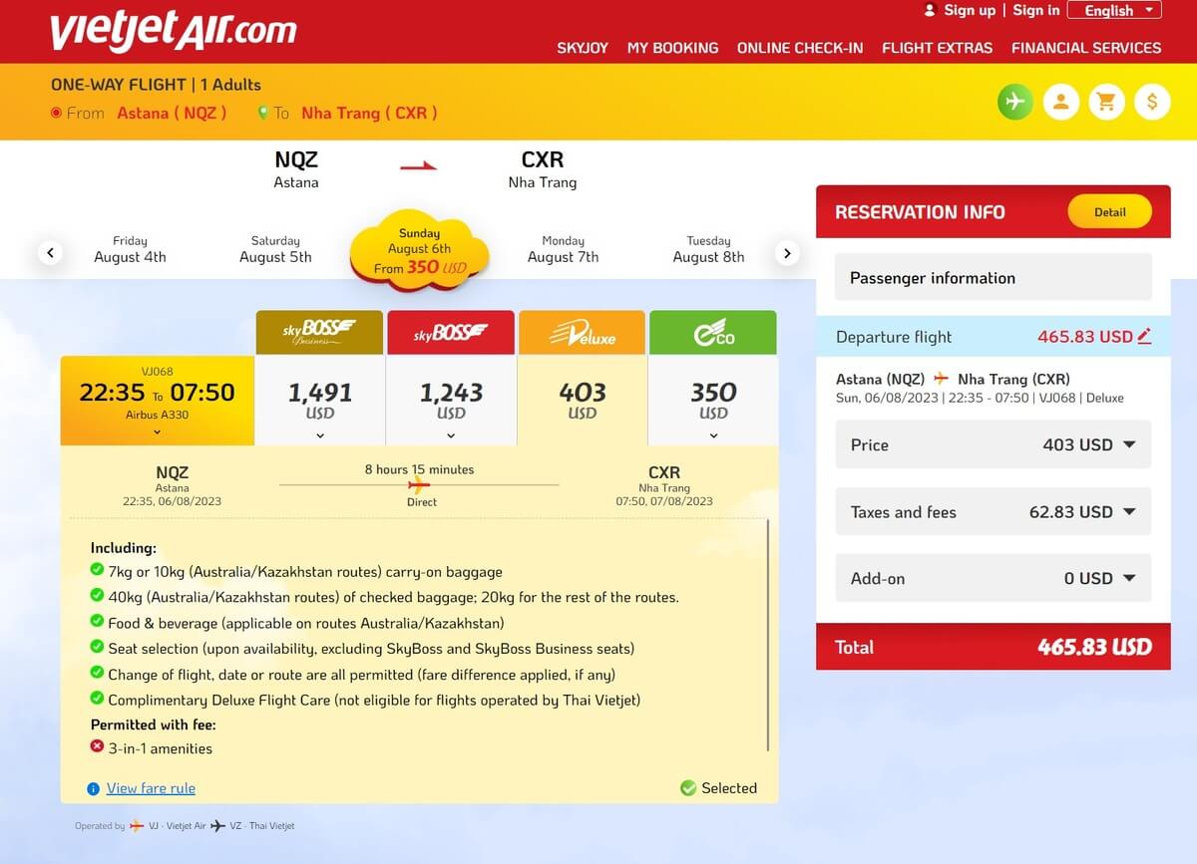Image resolution: width=1197 pixels, height=864 pixels.
Task: Click the red X beside 3-in-1 amenities
Action: 97,746
